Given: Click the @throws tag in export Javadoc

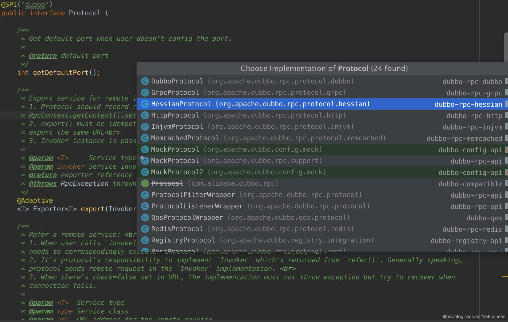Looking at the screenshot, I should coord(43,183).
